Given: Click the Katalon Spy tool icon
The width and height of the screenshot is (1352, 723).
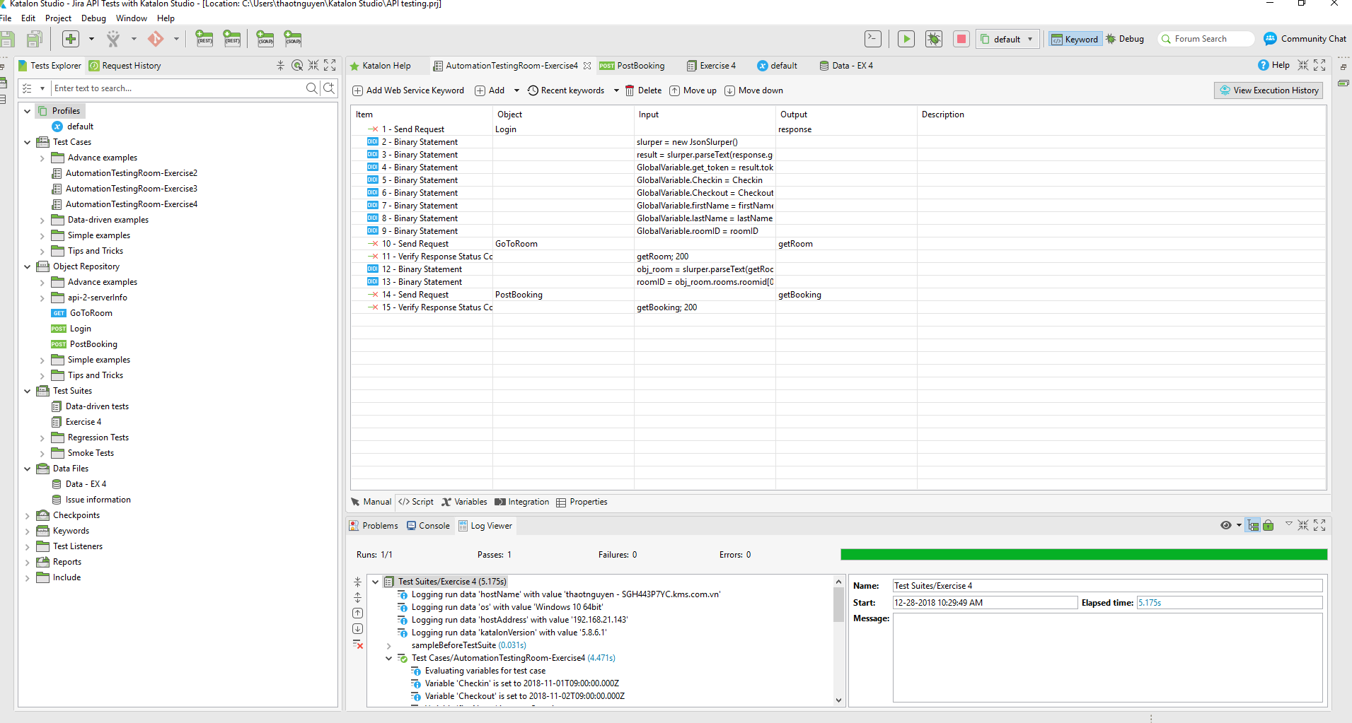Looking at the screenshot, I should 113,39.
